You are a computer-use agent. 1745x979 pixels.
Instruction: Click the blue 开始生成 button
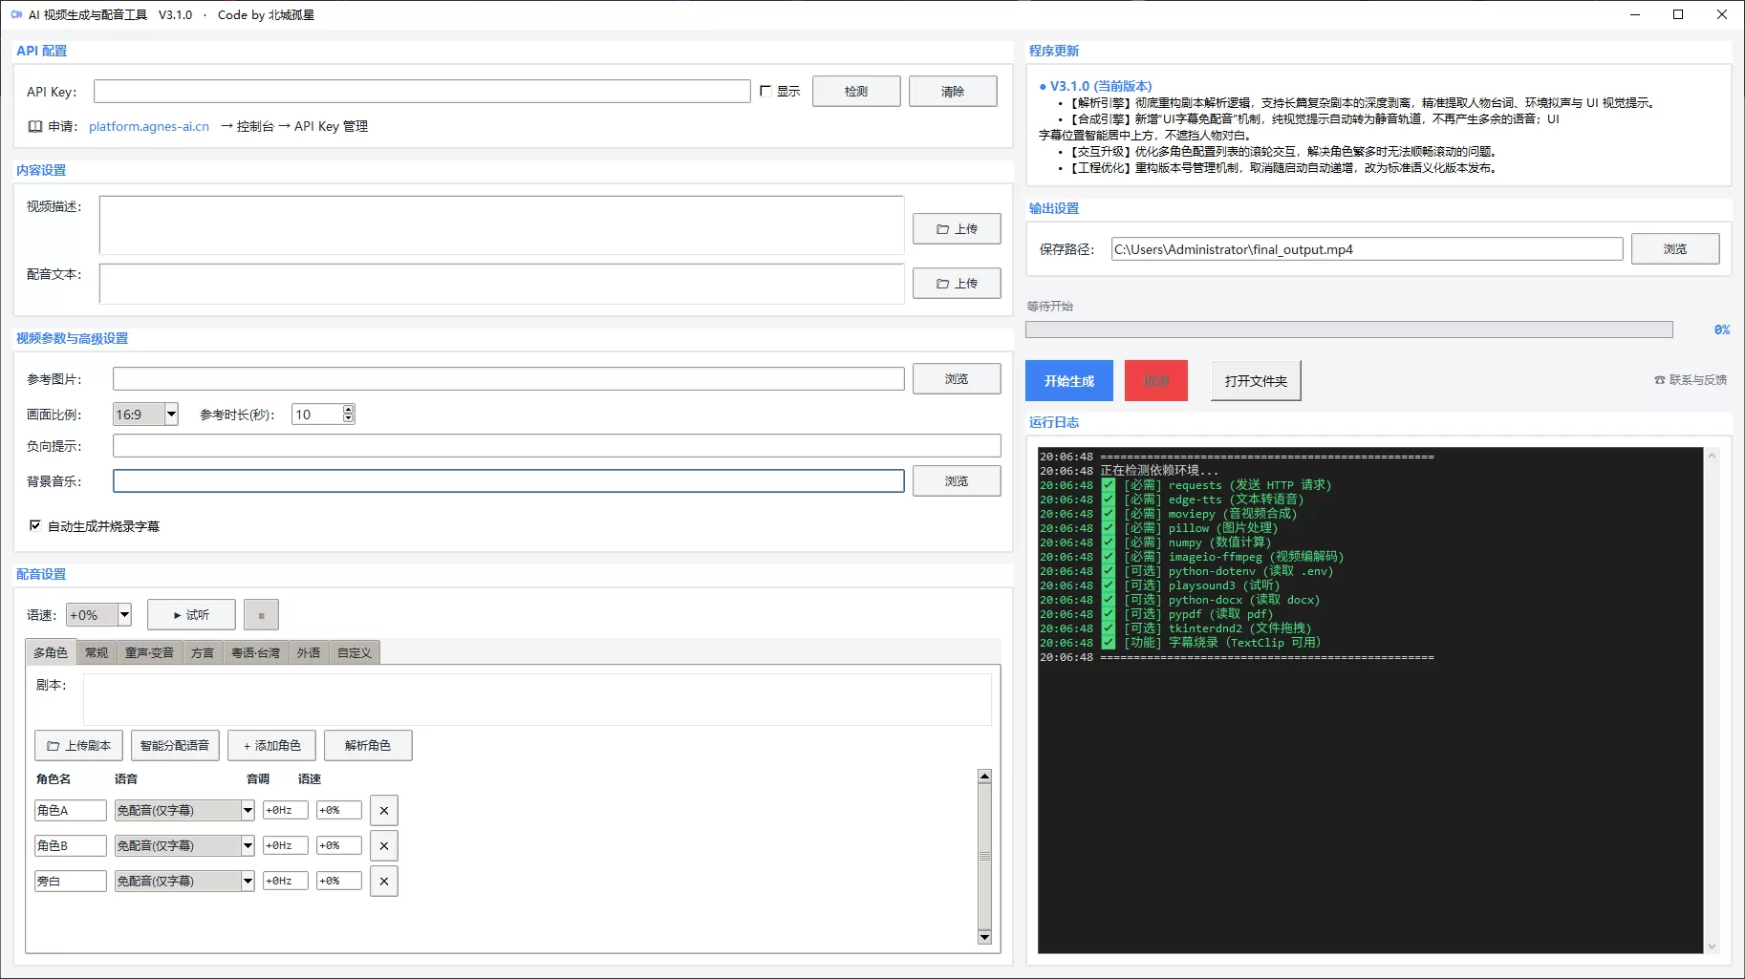pos(1069,381)
